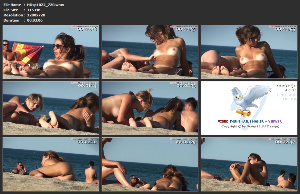Open the thumbnail stamped 00:00:18

click(x=51, y=52)
